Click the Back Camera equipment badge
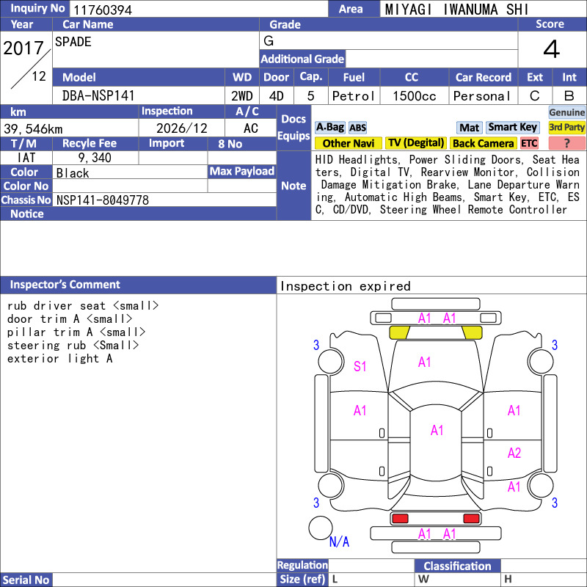Screen dimensions: 587x587 tap(483, 143)
